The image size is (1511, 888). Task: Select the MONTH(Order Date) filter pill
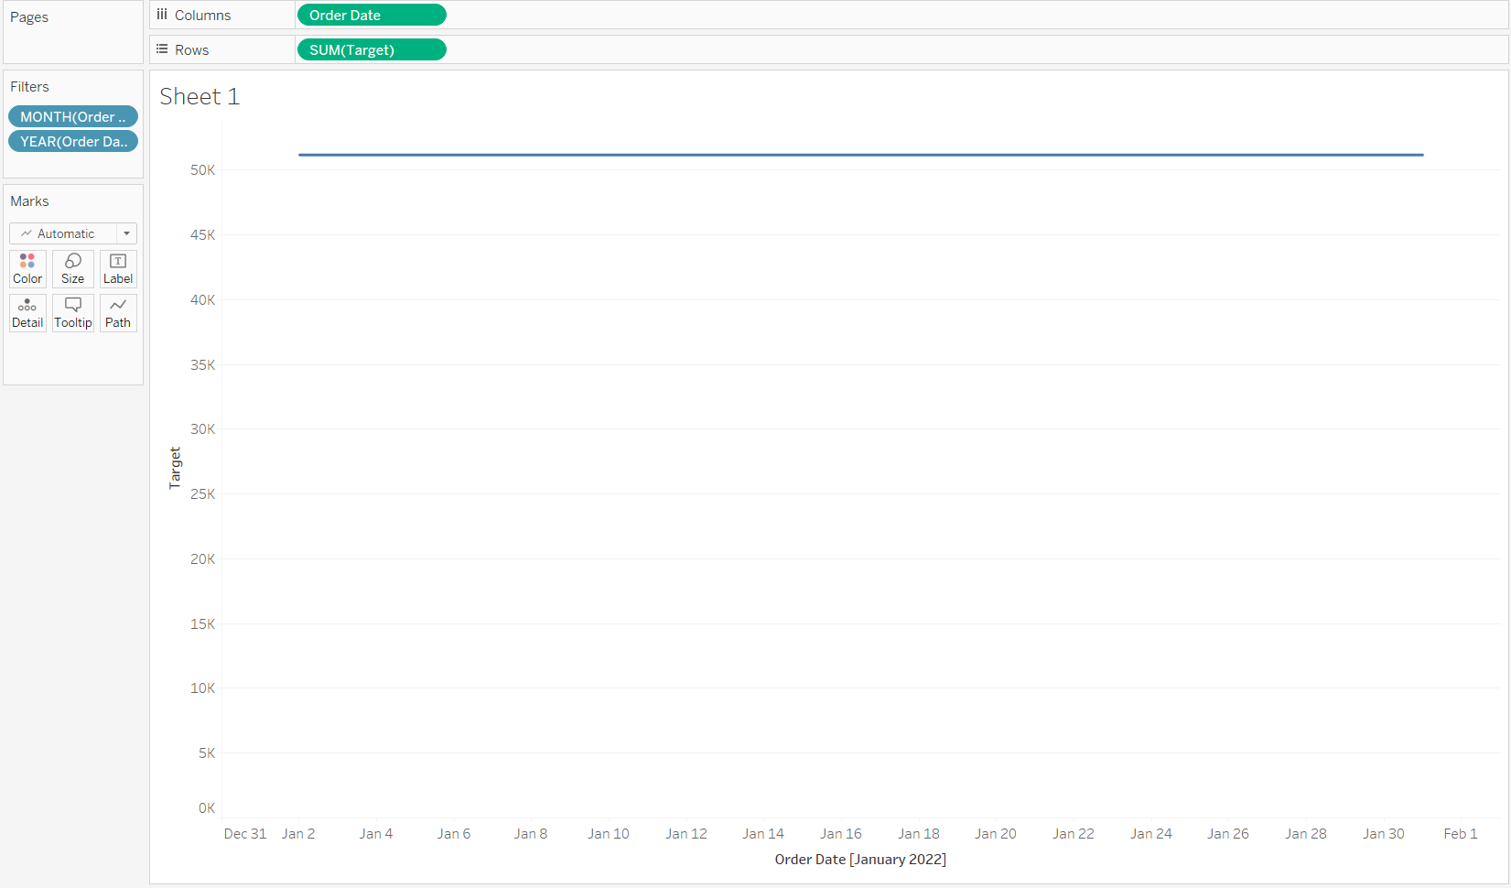[73, 116]
